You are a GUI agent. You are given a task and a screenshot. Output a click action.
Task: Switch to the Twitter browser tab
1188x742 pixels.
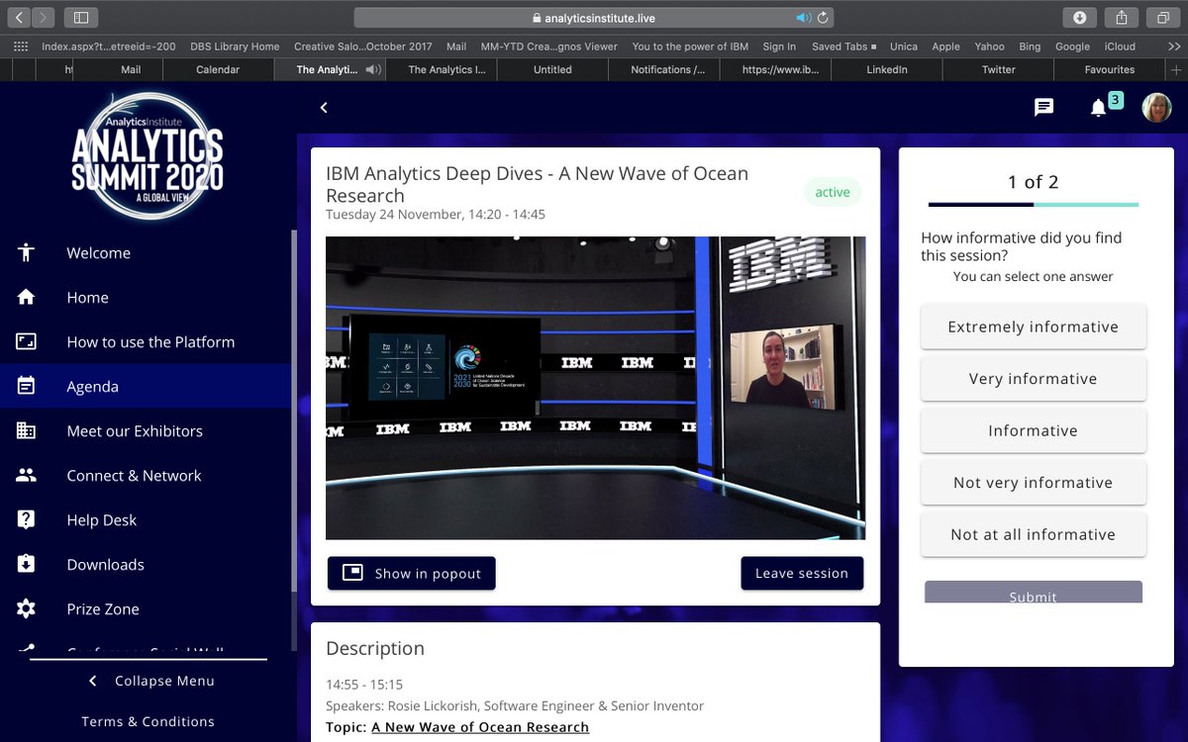998,70
